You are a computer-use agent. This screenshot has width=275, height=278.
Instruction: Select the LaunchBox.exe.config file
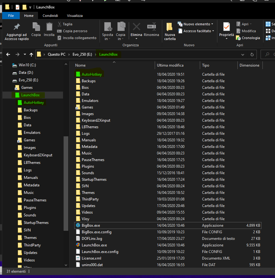(100, 251)
